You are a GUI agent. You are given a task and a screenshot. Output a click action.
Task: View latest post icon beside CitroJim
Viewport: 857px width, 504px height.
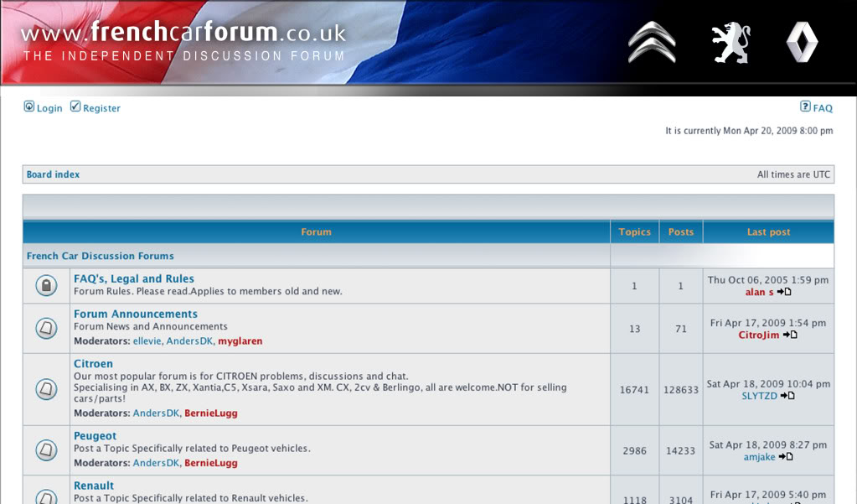790,335
